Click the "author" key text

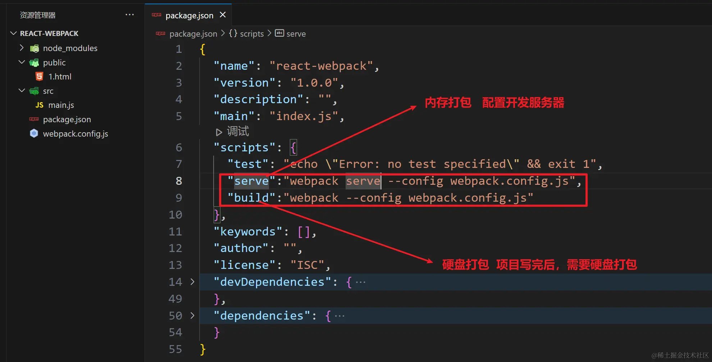[x=241, y=248]
